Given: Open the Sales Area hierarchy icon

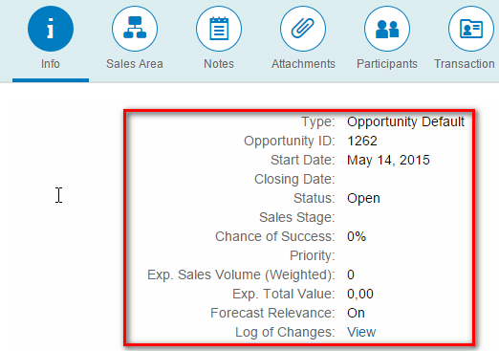Looking at the screenshot, I should pos(135,29).
